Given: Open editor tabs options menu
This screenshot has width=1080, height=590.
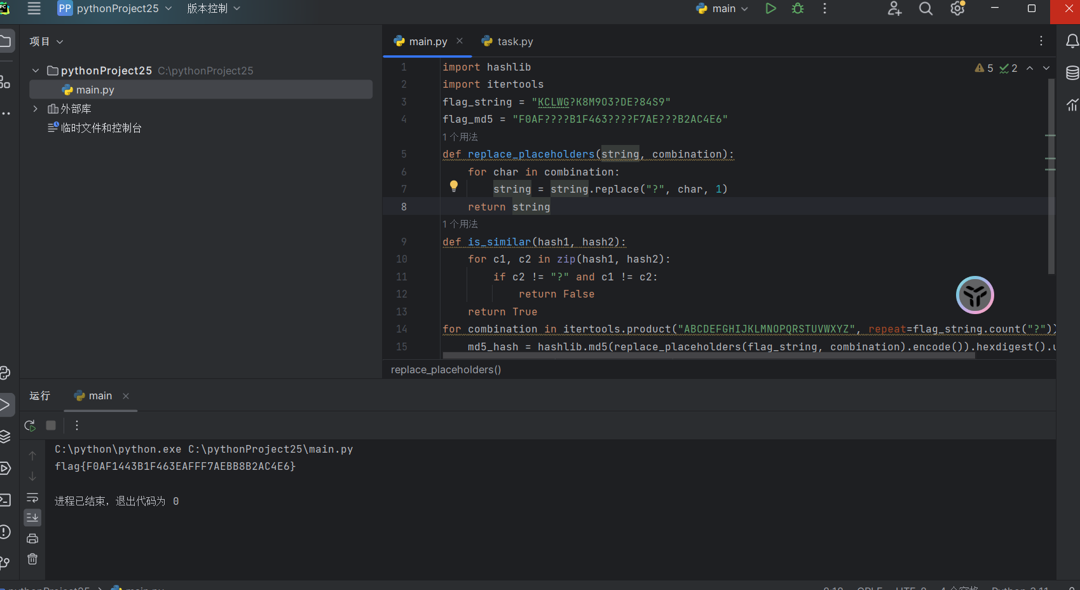Looking at the screenshot, I should pyautogui.click(x=1041, y=41).
